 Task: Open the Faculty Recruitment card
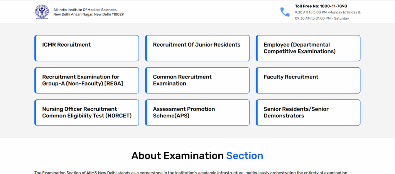[308, 80]
